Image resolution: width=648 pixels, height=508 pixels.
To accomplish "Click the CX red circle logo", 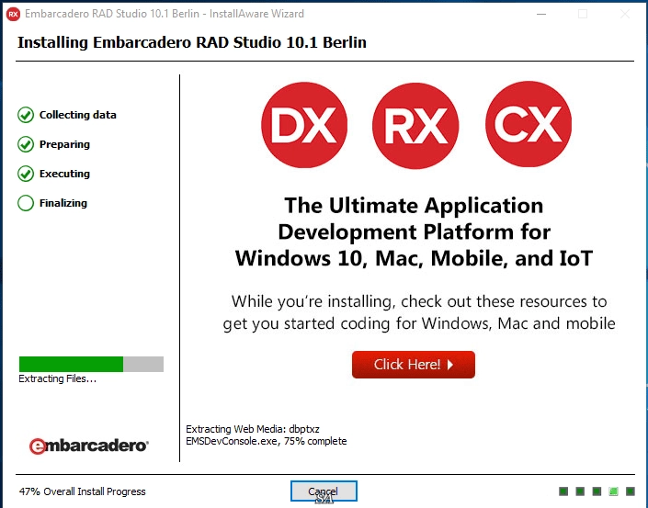I will pyautogui.click(x=529, y=124).
